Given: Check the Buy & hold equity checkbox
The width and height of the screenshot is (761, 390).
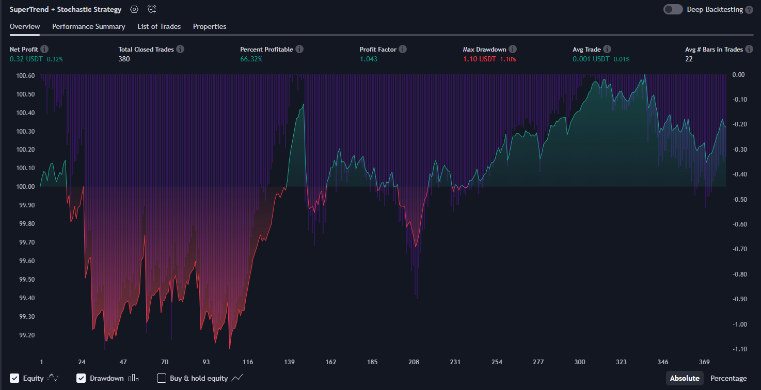Looking at the screenshot, I should point(162,378).
